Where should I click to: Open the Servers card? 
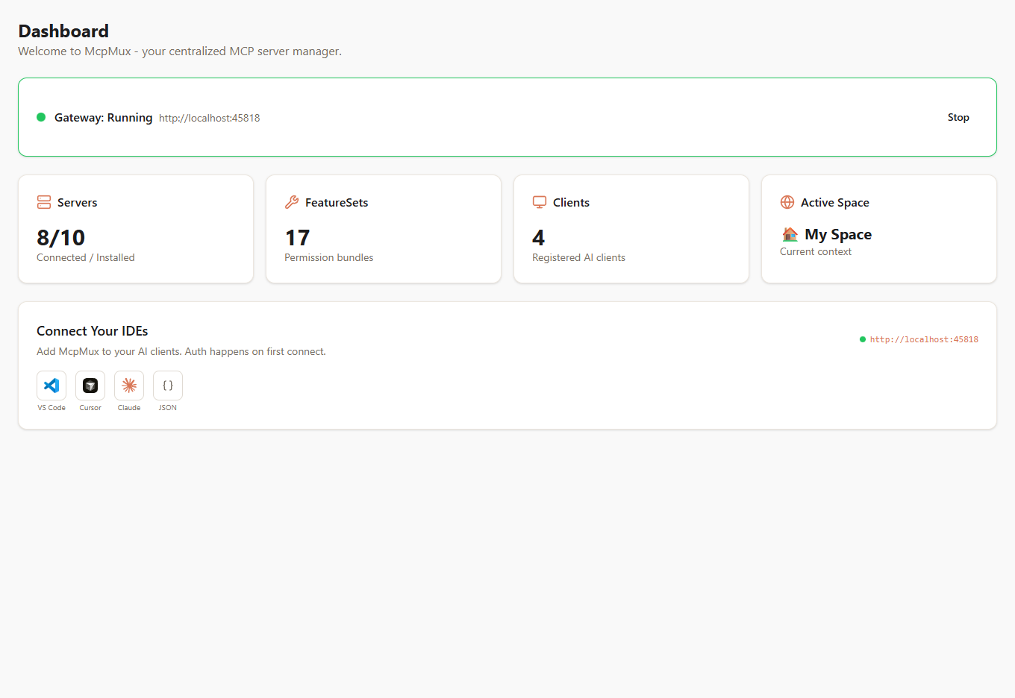coord(136,229)
